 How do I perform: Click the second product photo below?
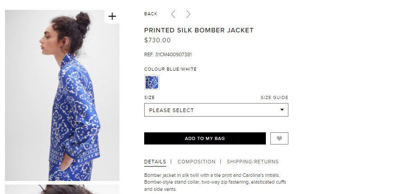(x=62, y=189)
